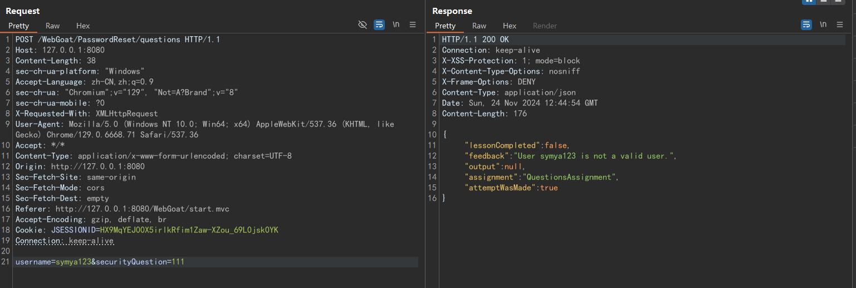This screenshot has height=288, width=856.
Task: Switch to the Pretty tab in Response
Action: [445, 26]
